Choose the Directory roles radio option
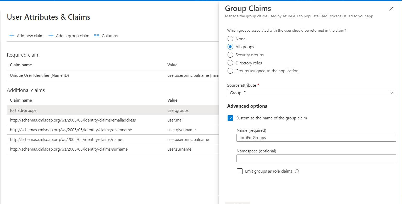 [230, 63]
